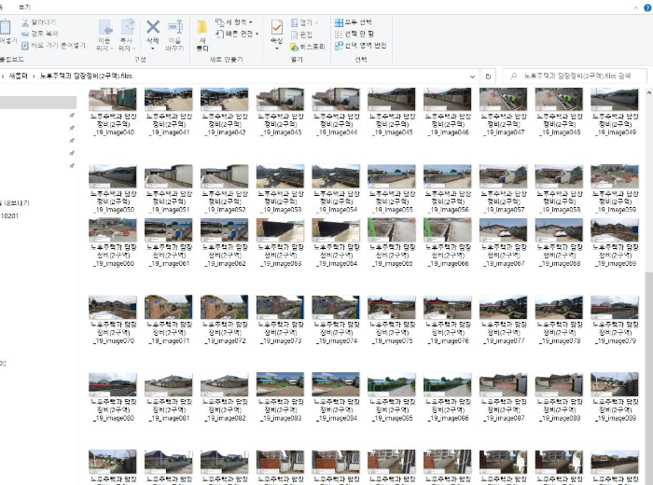Open the Move to (이동 위치) button
This screenshot has width=653, height=485.
(104, 35)
